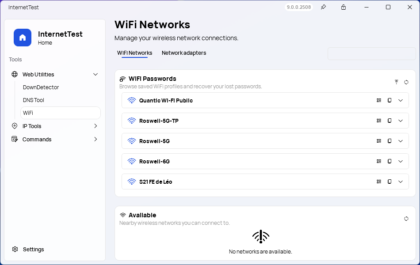The image size is (420, 265).
Task: Copy password of Quantic Wi-Fi Public
Action: [389, 100]
